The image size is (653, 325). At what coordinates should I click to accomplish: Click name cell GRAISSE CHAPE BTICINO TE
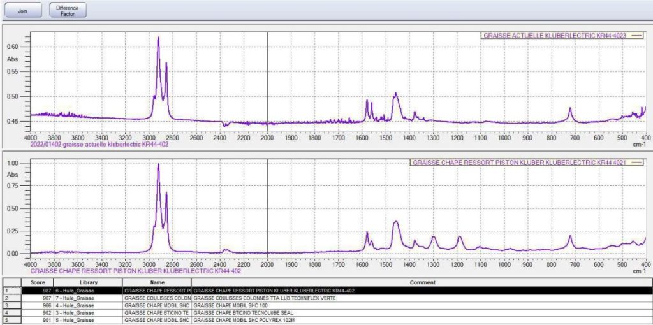157,312
